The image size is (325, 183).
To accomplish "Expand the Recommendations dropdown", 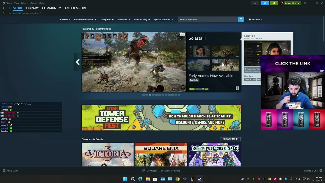I will click(x=85, y=20).
